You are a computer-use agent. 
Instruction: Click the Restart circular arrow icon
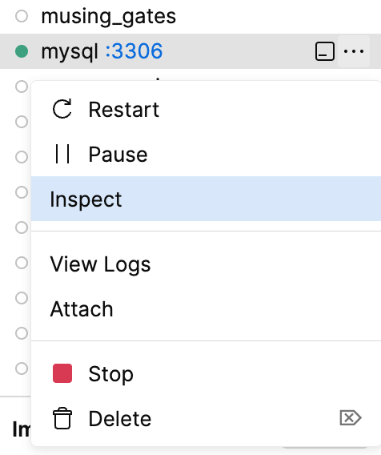click(x=62, y=109)
